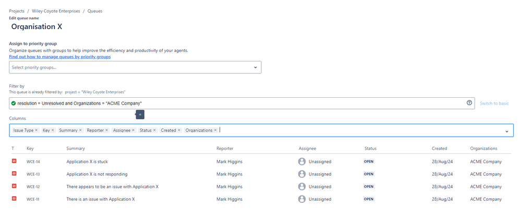
Task: Click the unassigned avatar for WCE-14
Action: point(302,161)
